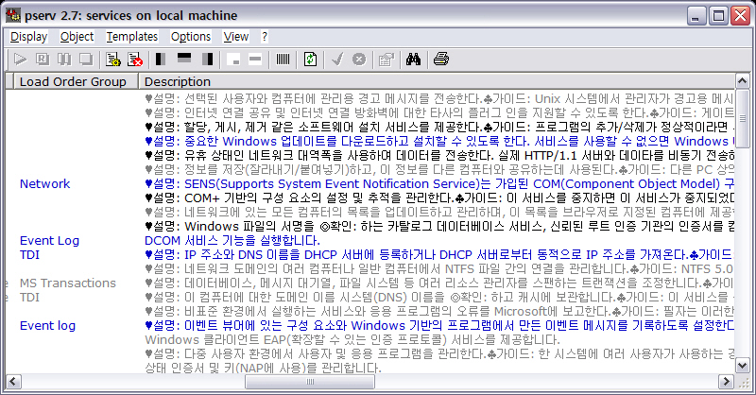Select the Unix 시스템 description row
The width and height of the screenshot is (756, 395).
coord(439,99)
